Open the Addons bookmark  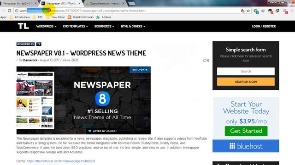click(x=104, y=17)
